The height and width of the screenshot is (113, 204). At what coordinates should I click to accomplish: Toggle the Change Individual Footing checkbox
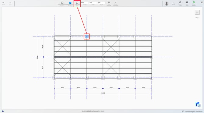pos(62,3)
